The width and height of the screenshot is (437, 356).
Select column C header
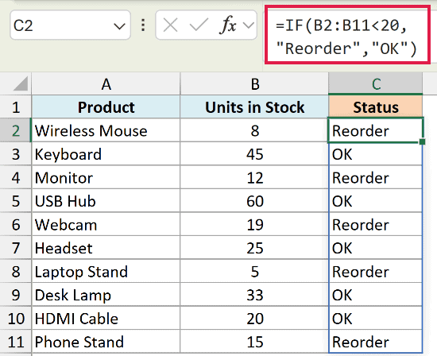pos(376,84)
